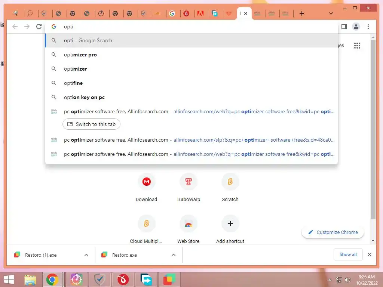
Task: Click the scrollbar up arrow
Action: 373,37
